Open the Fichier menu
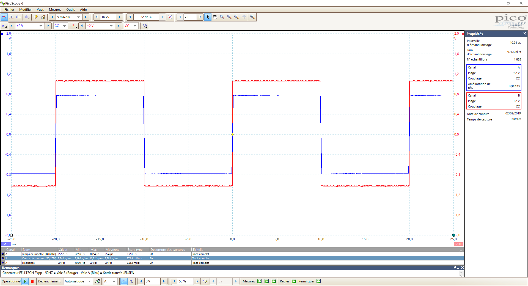 (x=9, y=10)
